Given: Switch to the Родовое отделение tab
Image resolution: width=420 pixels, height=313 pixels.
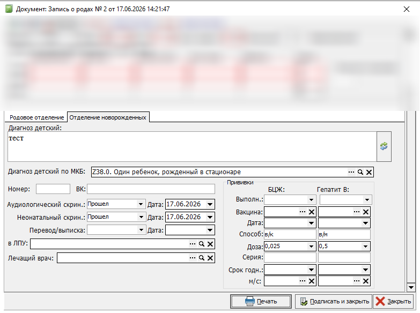Looking at the screenshot, I should (x=36, y=117).
